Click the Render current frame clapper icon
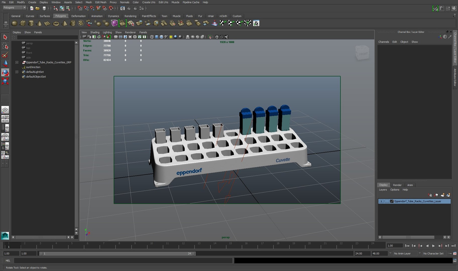The image size is (458, 271). 129,8
